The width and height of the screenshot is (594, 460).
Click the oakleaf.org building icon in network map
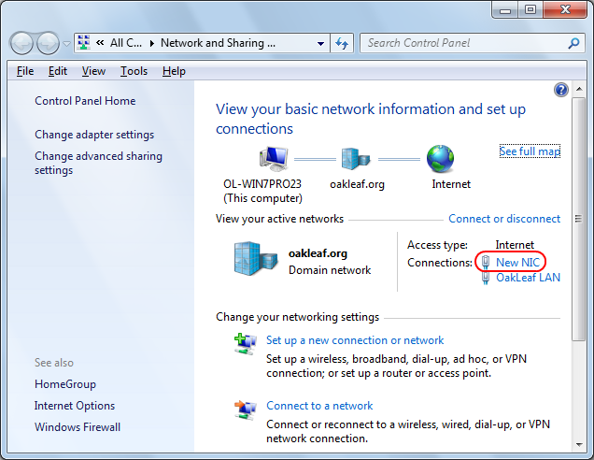click(355, 159)
